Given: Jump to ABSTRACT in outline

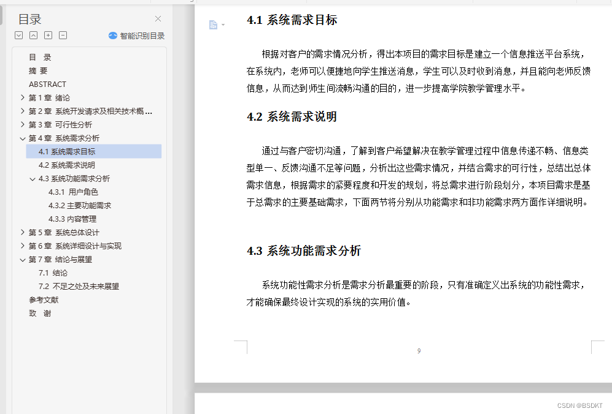Looking at the screenshot, I should click(47, 84).
